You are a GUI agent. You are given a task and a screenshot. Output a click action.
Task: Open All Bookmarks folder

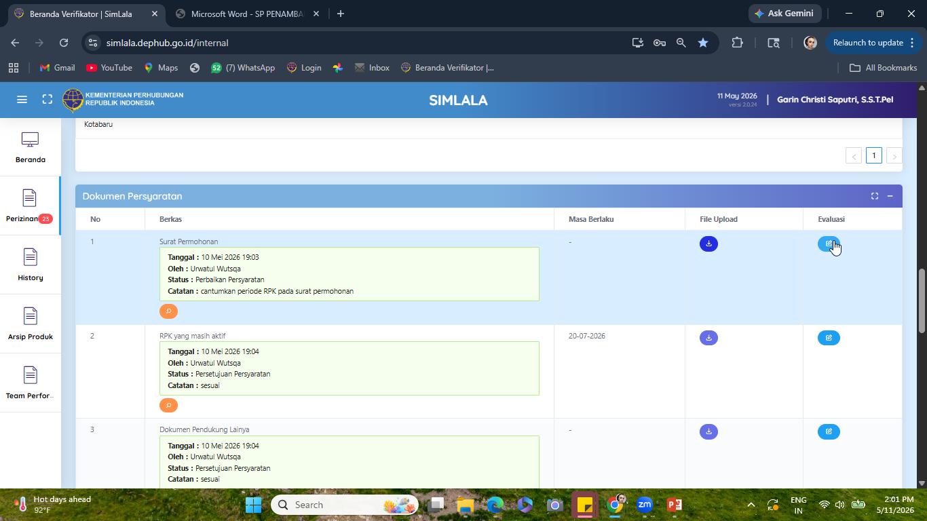[x=884, y=68]
